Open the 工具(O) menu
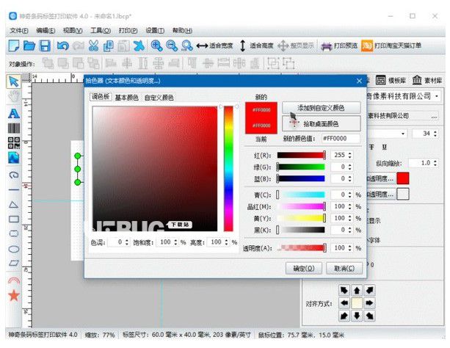 pos(101,30)
